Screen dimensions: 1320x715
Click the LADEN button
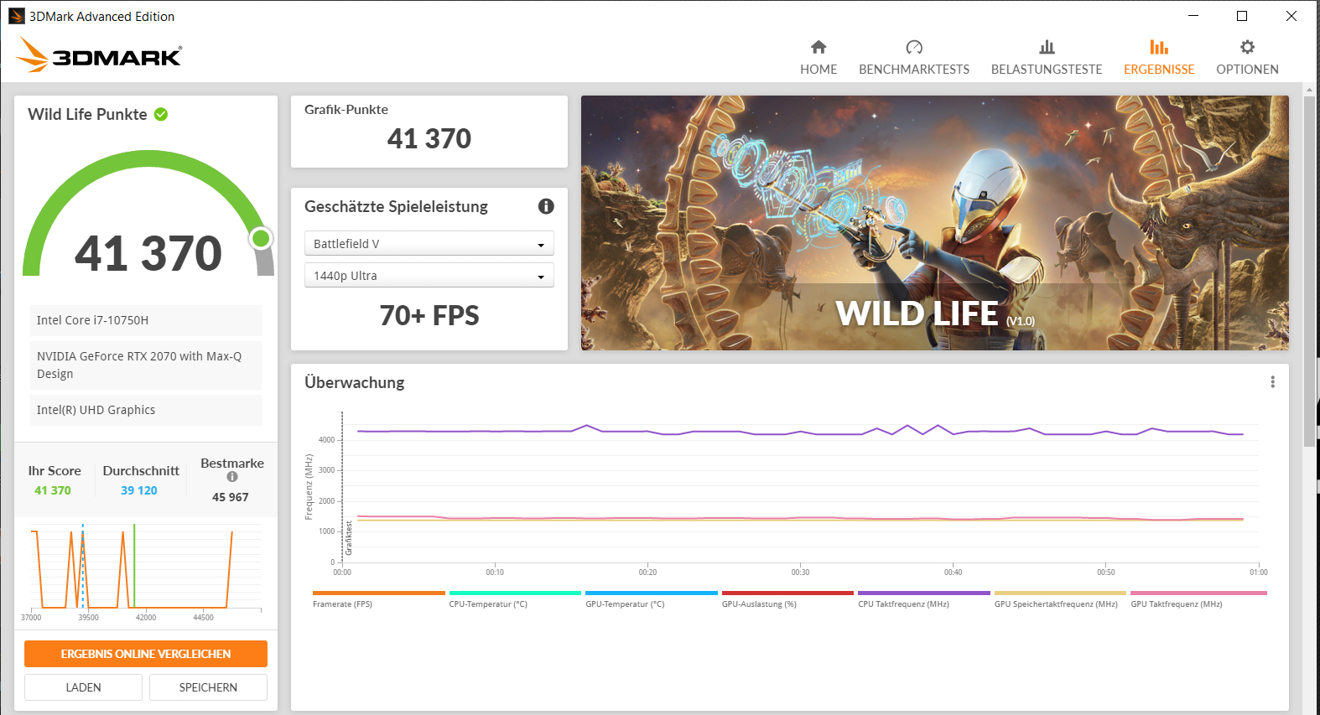pyautogui.click(x=83, y=687)
